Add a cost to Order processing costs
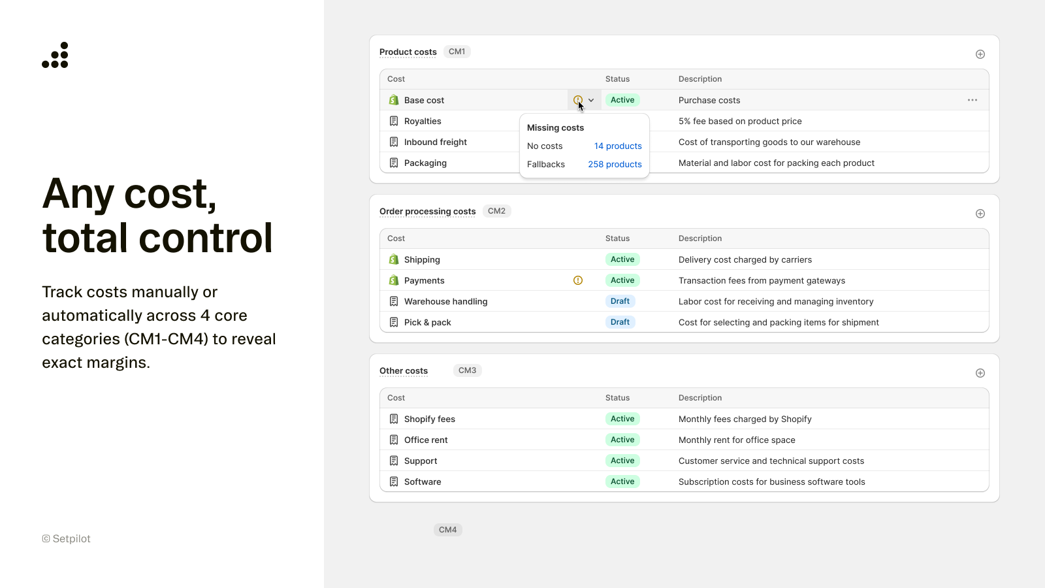 pos(980,214)
